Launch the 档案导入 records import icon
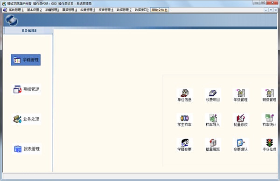The width and height of the screenshot is (280, 181). tap(213, 121)
